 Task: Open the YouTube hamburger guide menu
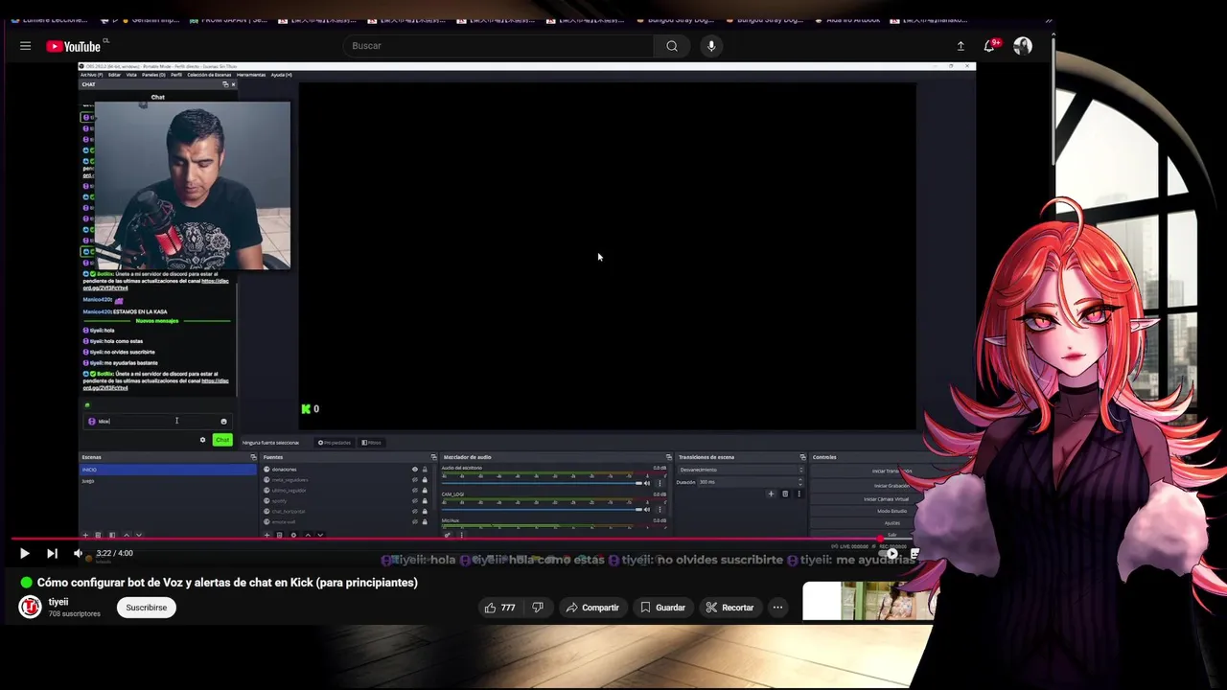(26, 46)
